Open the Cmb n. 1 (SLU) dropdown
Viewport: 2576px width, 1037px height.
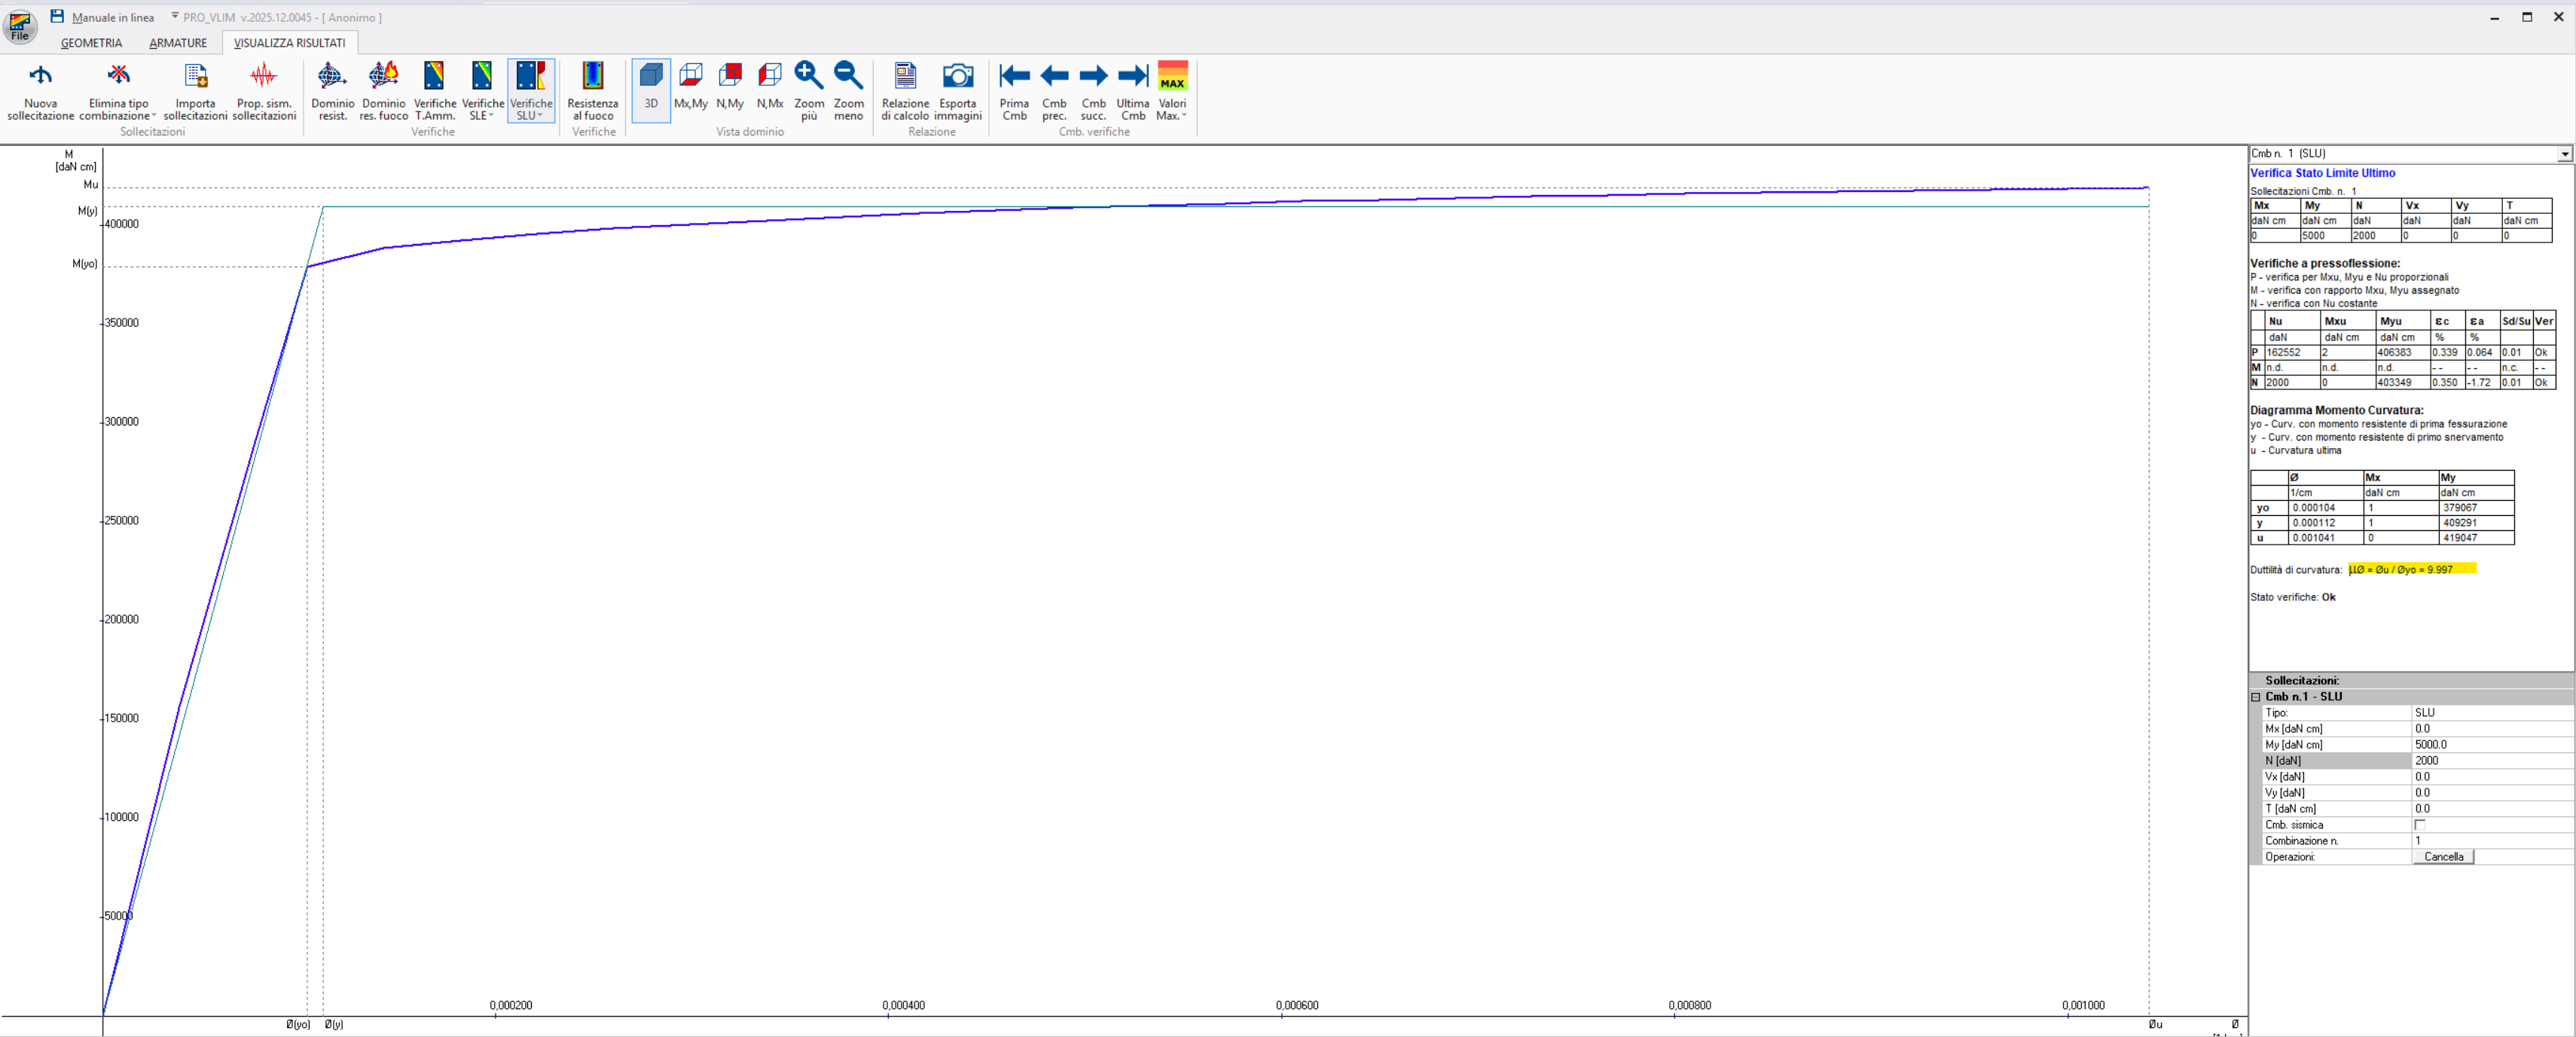pos(2565,154)
